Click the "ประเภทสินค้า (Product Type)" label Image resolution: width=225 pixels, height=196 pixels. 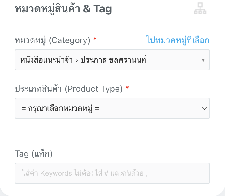click(69, 89)
